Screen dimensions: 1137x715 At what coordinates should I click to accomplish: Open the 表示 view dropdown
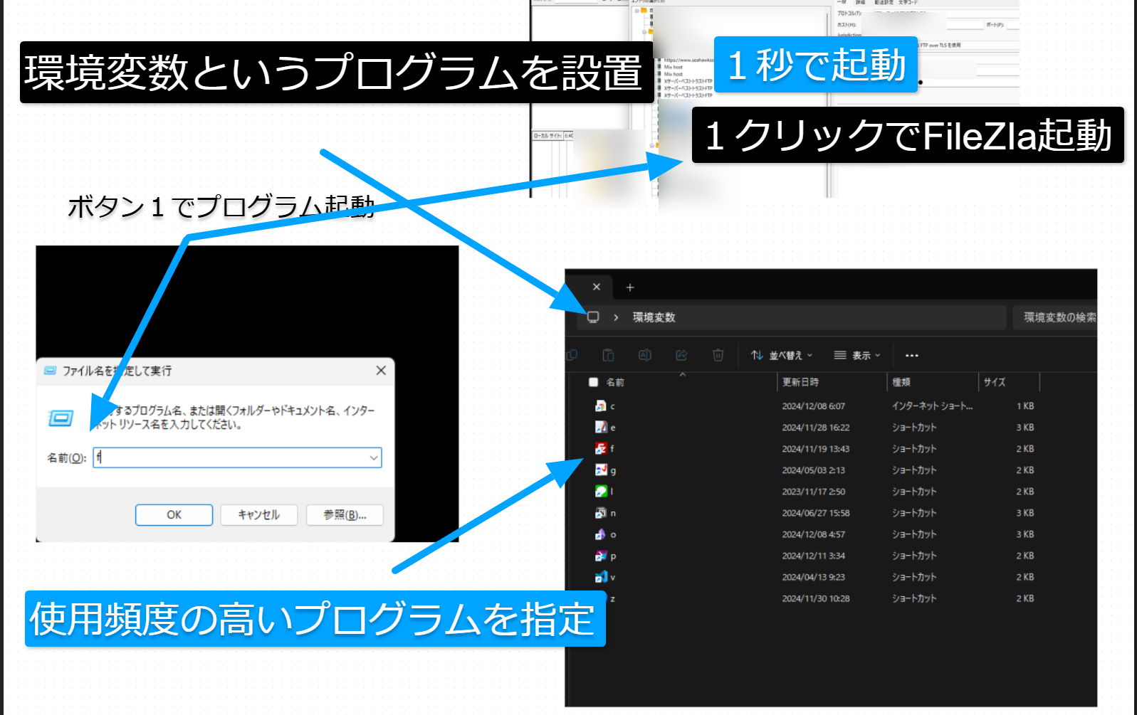pos(857,355)
